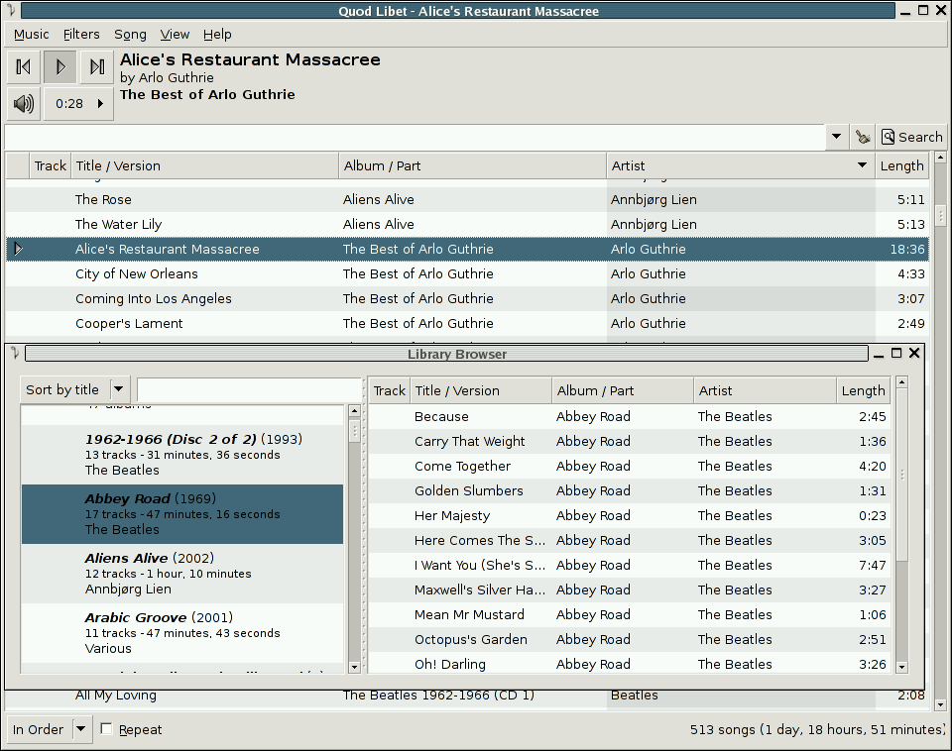Clear the search using the broom icon

861,137
